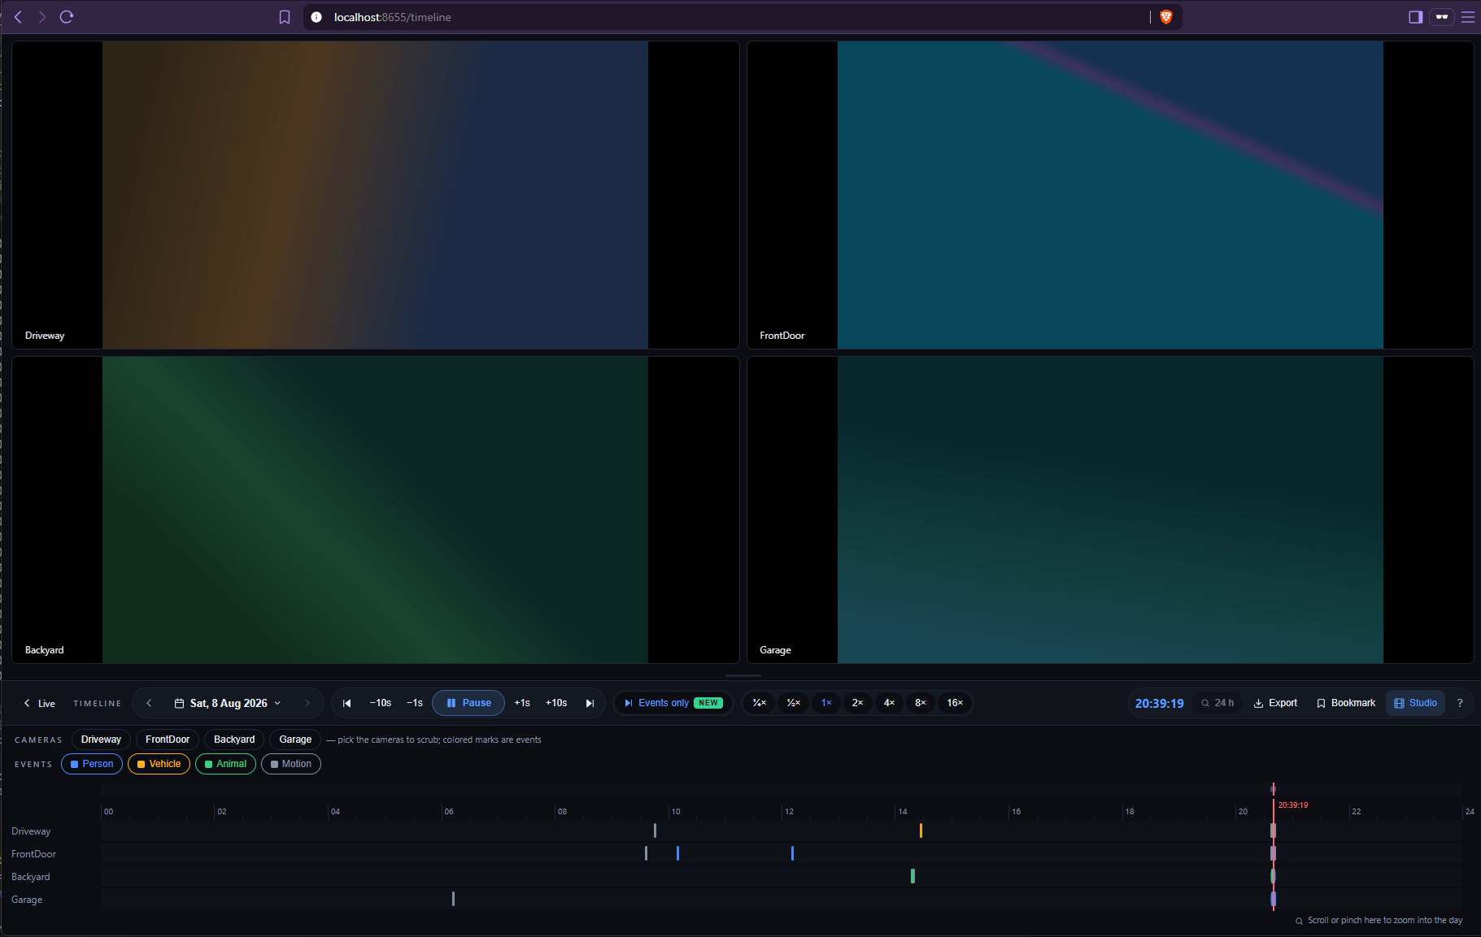
Task: Toggle Motion event filter
Action: [290, 764]
